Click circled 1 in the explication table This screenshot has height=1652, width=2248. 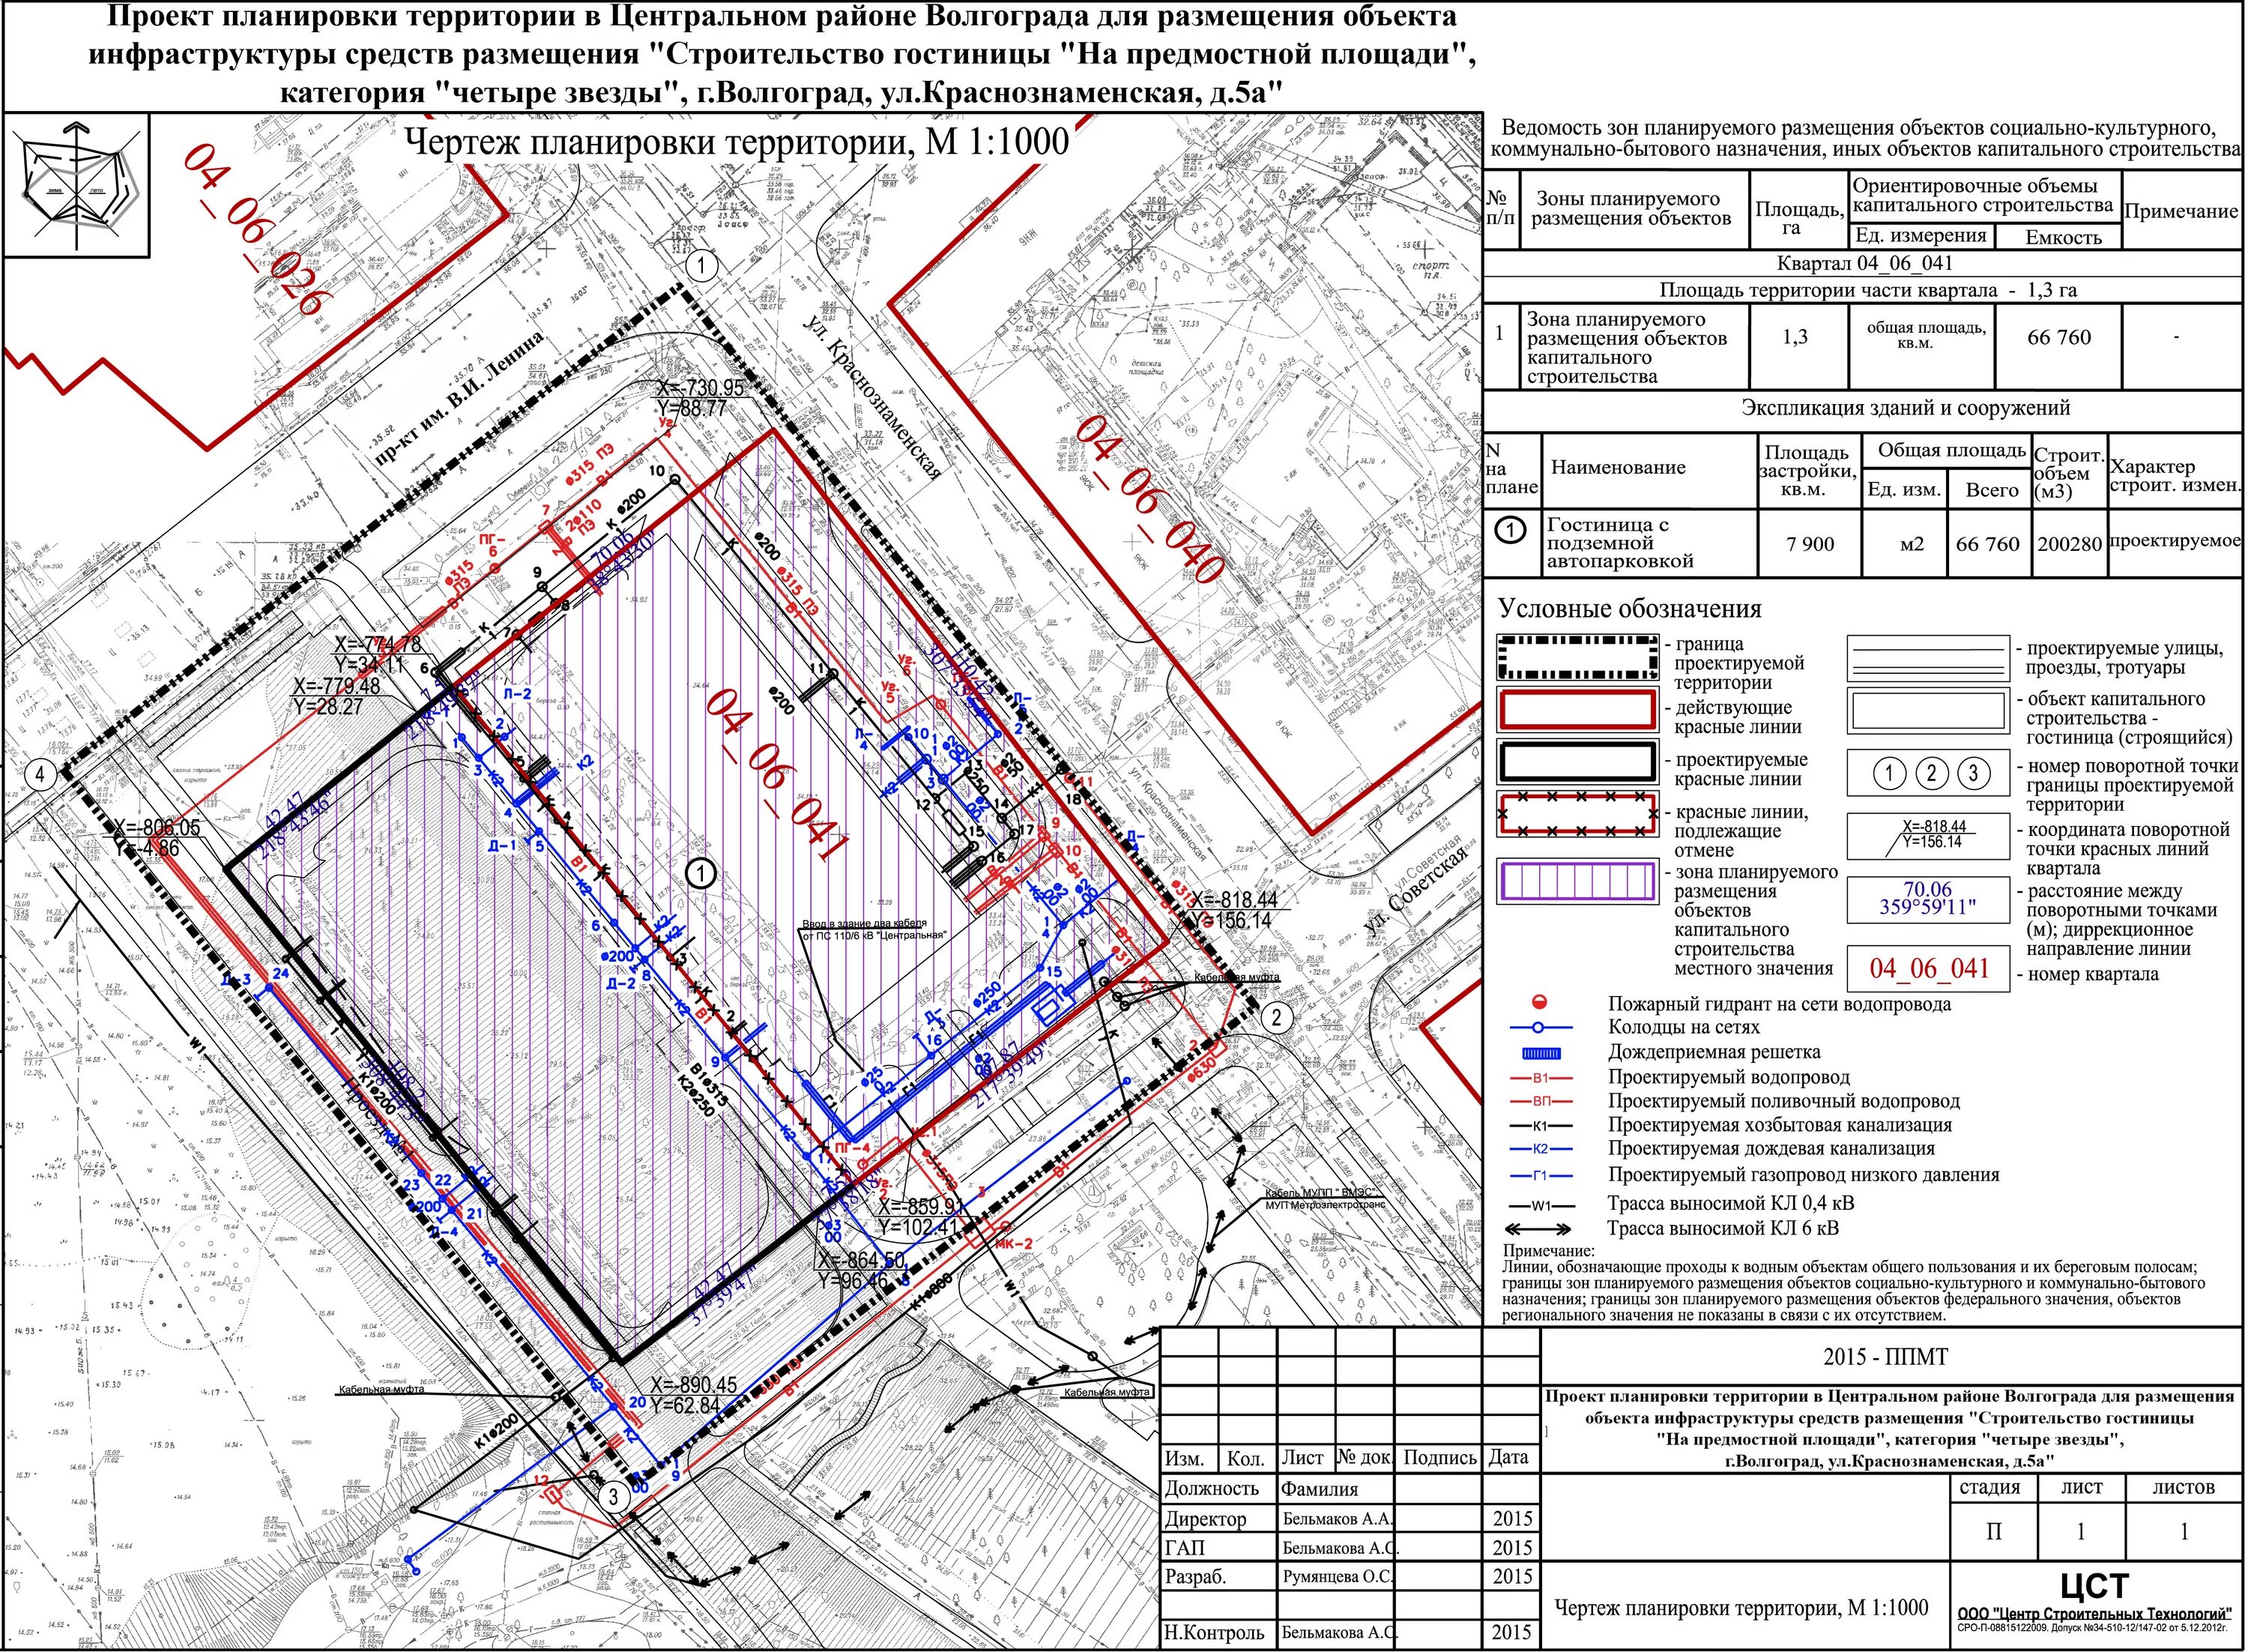[x=1511, y=530]
